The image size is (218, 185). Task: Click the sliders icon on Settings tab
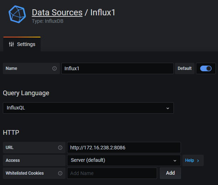coord(11,44)
